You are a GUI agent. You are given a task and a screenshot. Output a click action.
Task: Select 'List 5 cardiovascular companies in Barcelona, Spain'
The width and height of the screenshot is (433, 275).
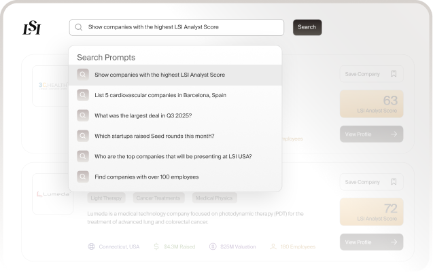click(x=160, y=95)
